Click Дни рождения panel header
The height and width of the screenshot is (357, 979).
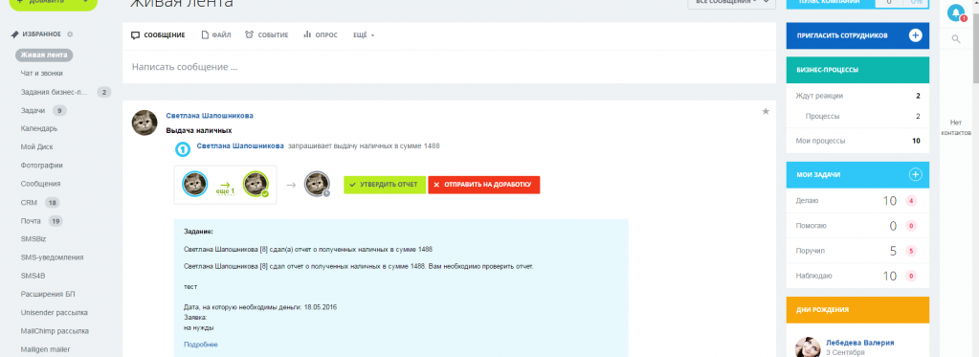tap(857, 309)
